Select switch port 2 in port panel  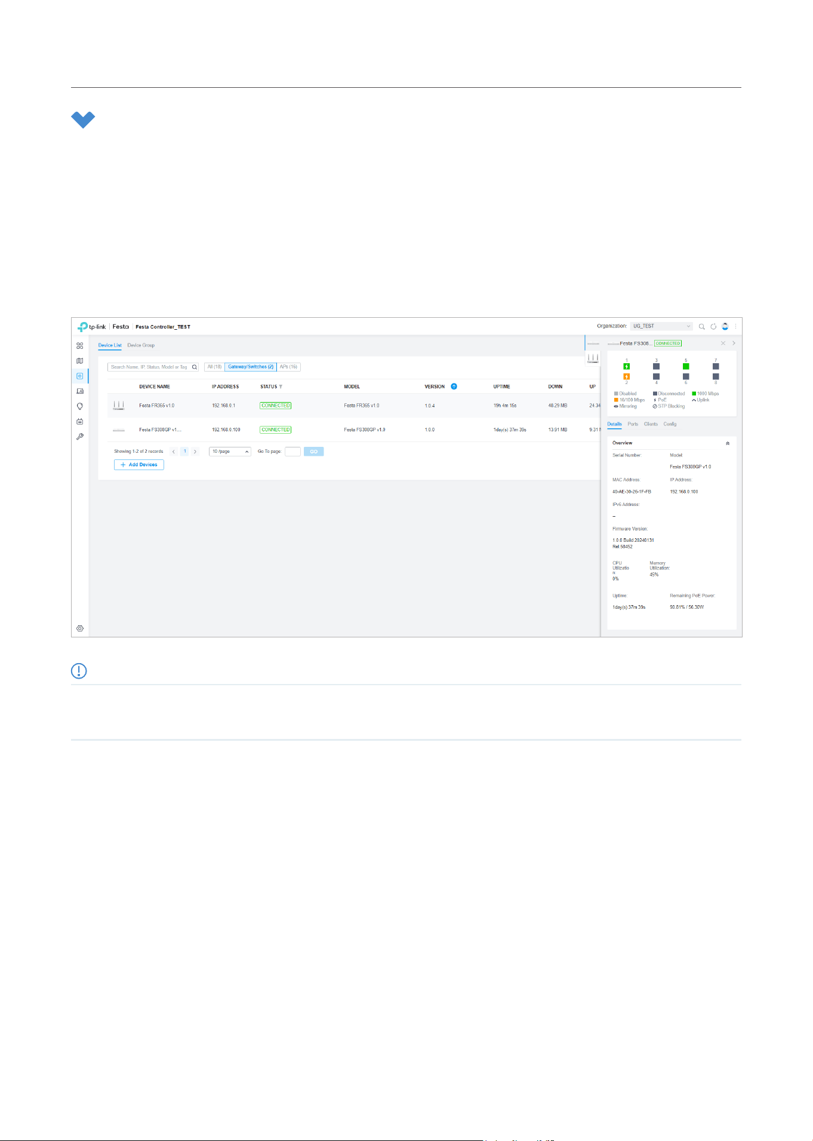[627, 377]
